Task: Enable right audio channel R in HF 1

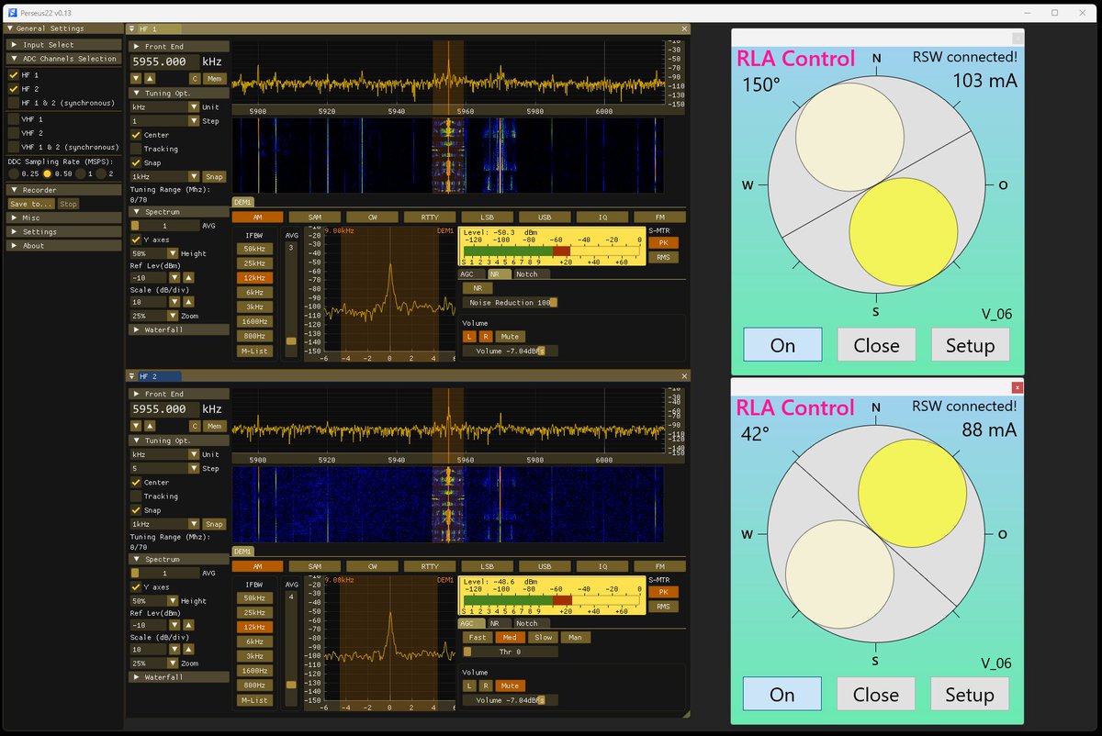Action: (x=485, y=336)
